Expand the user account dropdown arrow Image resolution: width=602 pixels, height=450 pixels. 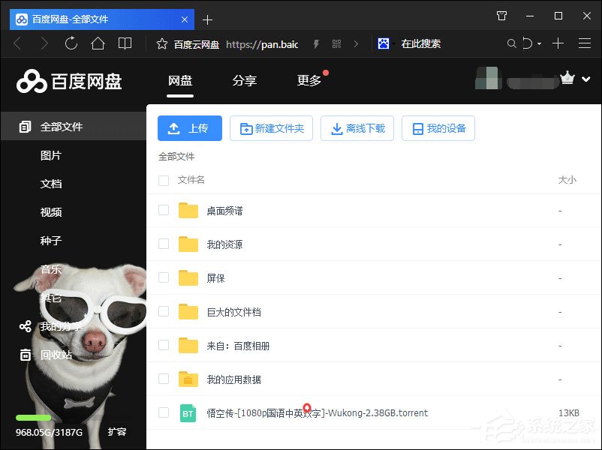pos(586,79)
